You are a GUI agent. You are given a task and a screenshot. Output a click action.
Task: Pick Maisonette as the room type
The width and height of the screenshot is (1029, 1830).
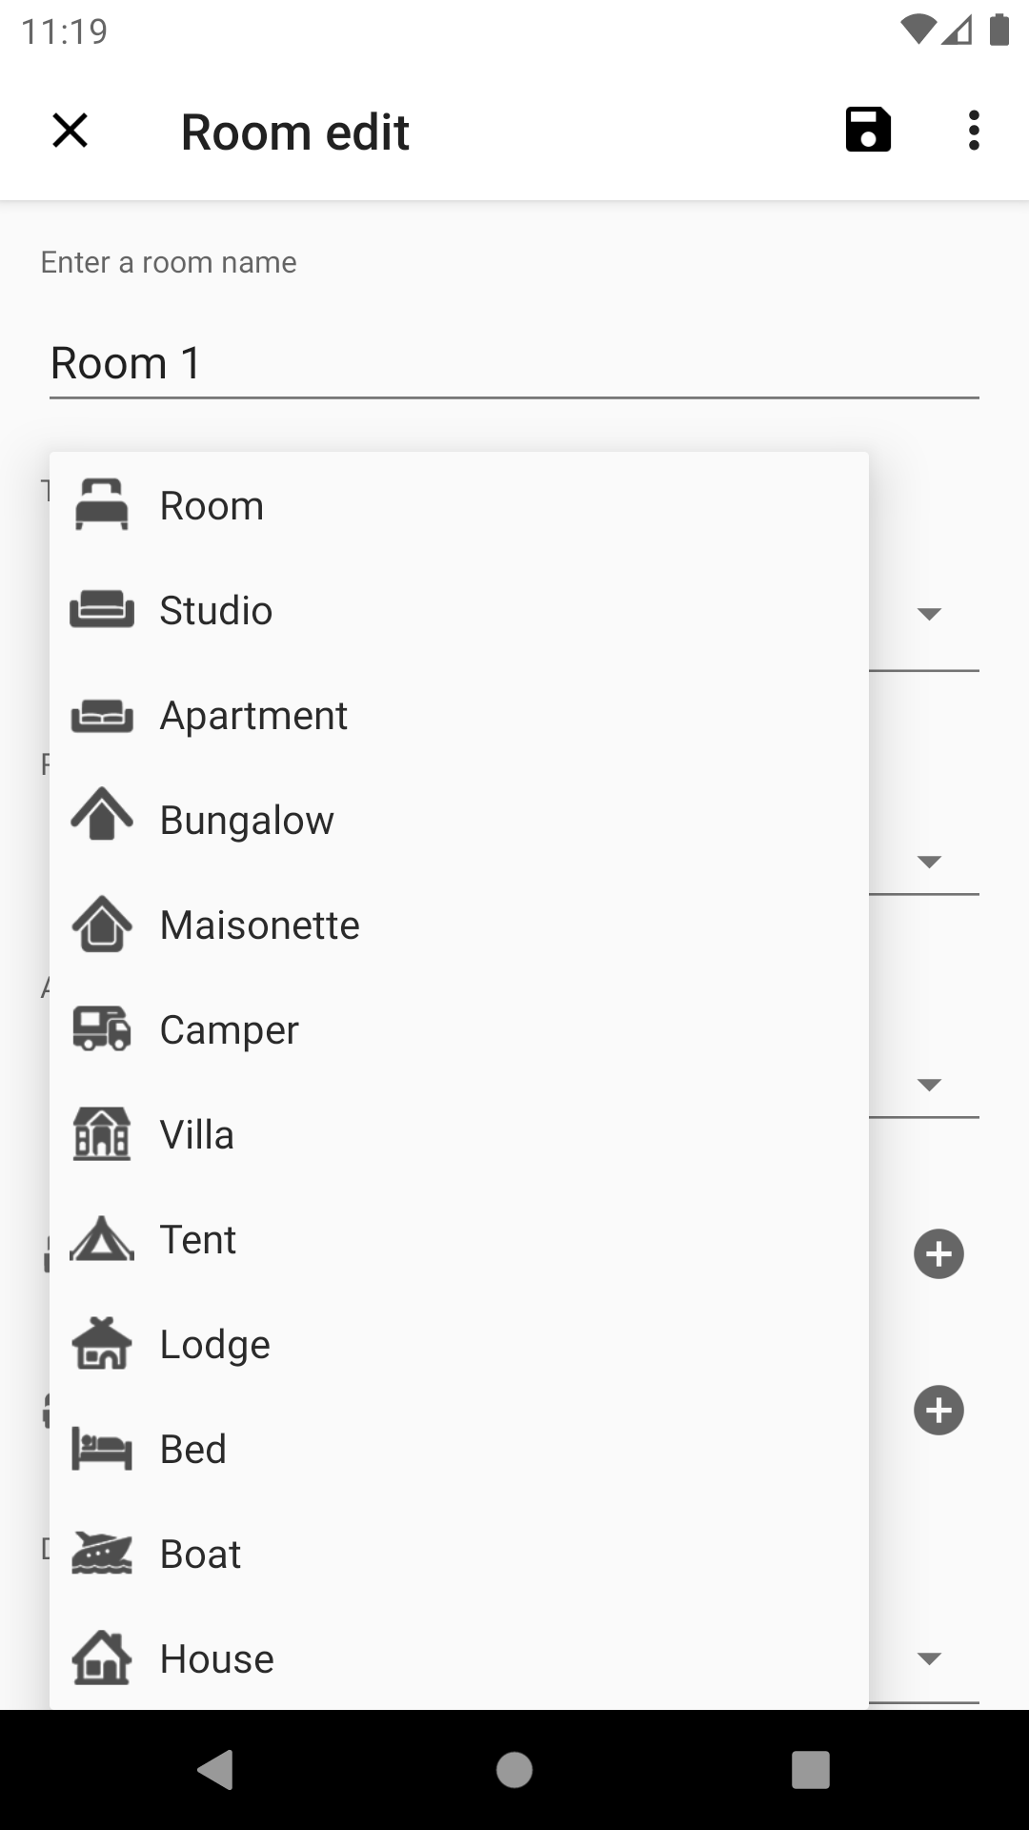click(259, 925)
